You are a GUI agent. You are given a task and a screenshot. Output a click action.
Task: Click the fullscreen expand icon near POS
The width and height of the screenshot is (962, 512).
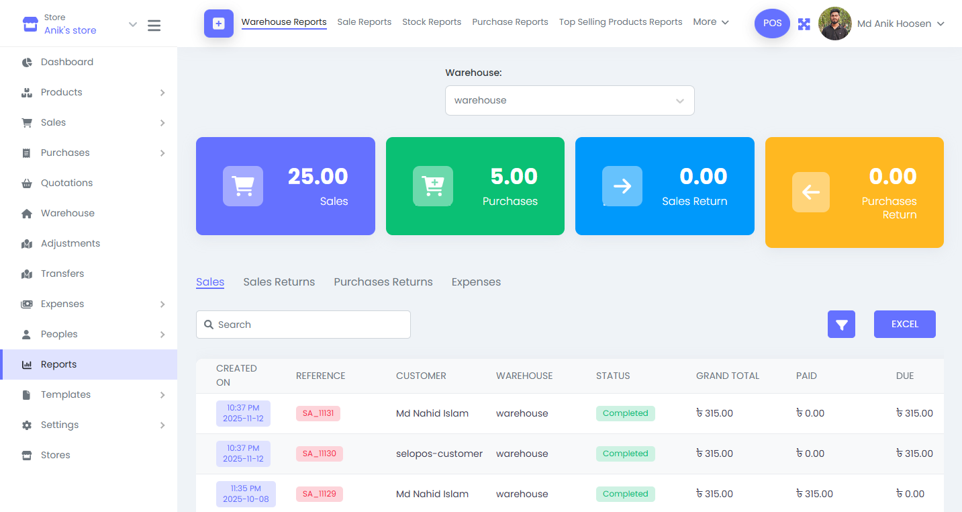pyautogui.click(x=804, y=23)
